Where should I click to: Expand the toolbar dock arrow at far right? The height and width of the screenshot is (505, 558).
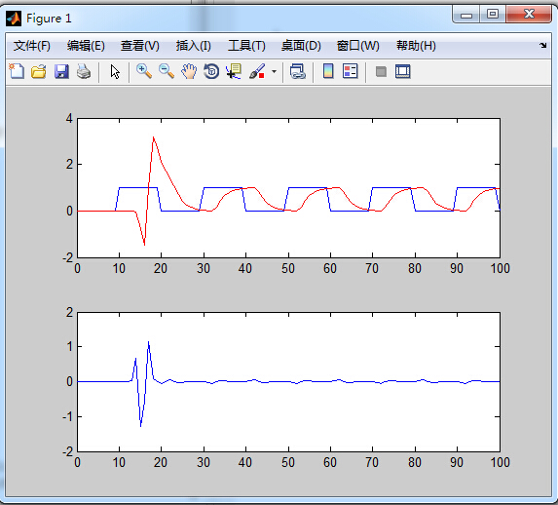543,45
